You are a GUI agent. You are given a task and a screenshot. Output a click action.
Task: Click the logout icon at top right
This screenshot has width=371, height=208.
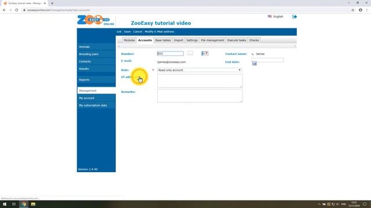point(294,17)
